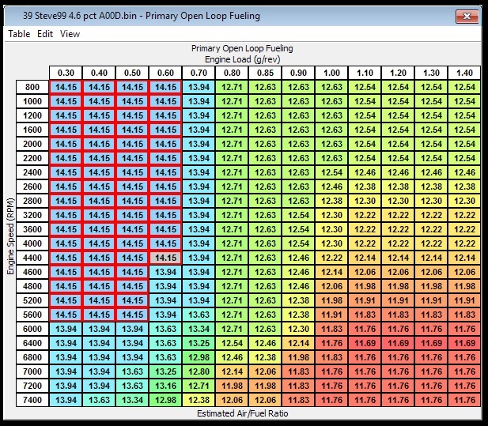Image resolution: width=488 pixels, height=426 pixels.
Task: Open the View menu
Action: [x=70, y=34]
